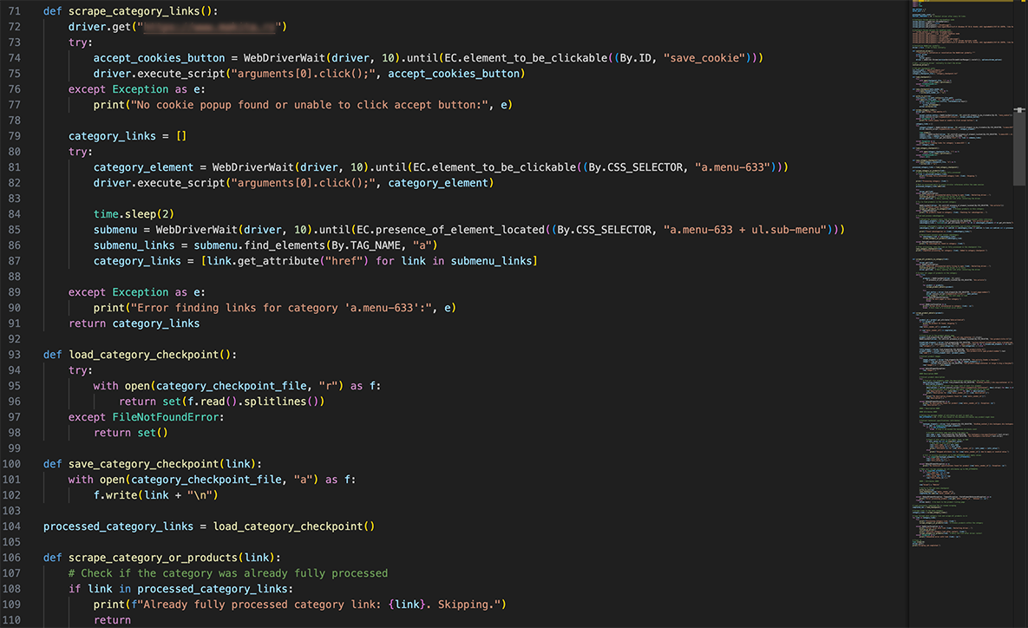
Task: Place cursor on scrape_category_links function name
Action: 137,11
